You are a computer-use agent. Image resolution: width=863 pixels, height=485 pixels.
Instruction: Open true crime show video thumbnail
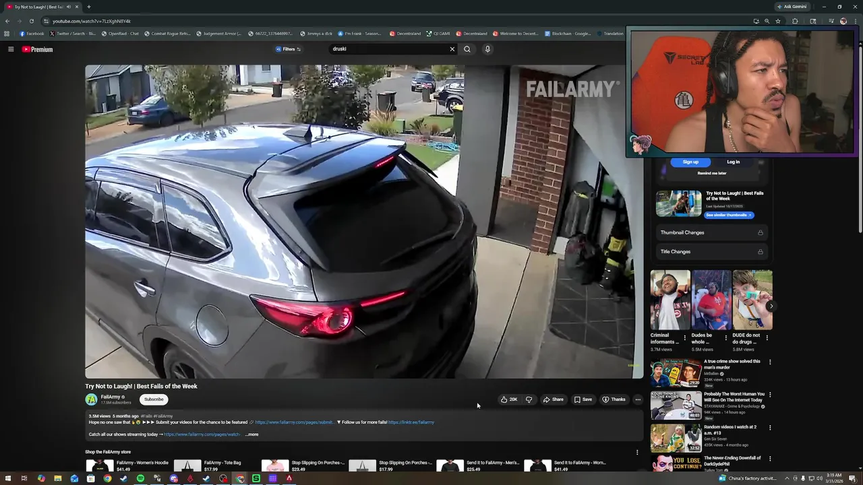(x=676, y=373)
